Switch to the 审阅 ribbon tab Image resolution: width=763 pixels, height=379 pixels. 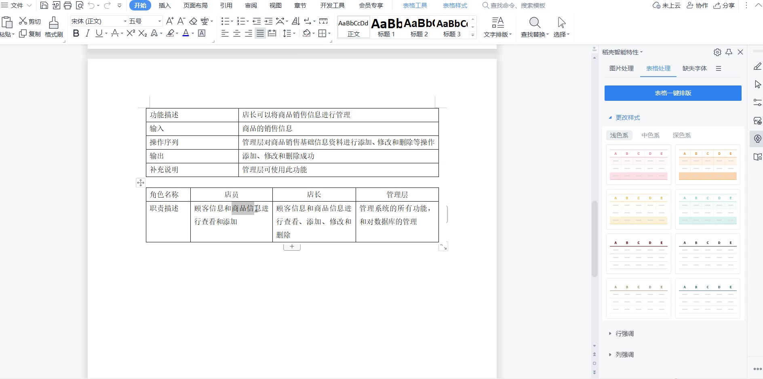[251, 5]
